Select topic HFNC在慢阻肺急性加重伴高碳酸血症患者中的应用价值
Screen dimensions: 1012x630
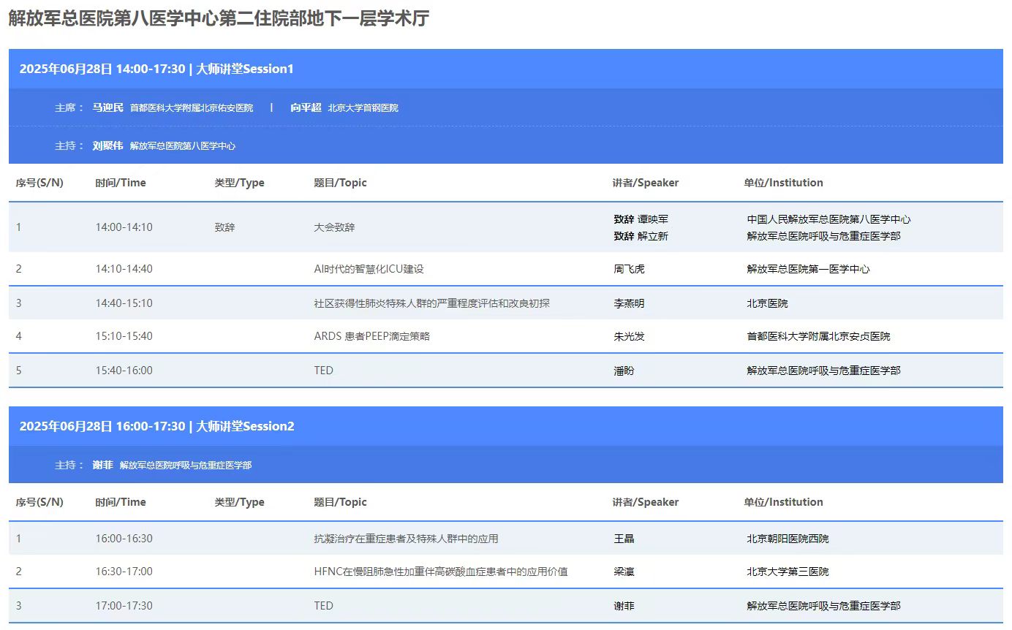click(x=441, y=572)
